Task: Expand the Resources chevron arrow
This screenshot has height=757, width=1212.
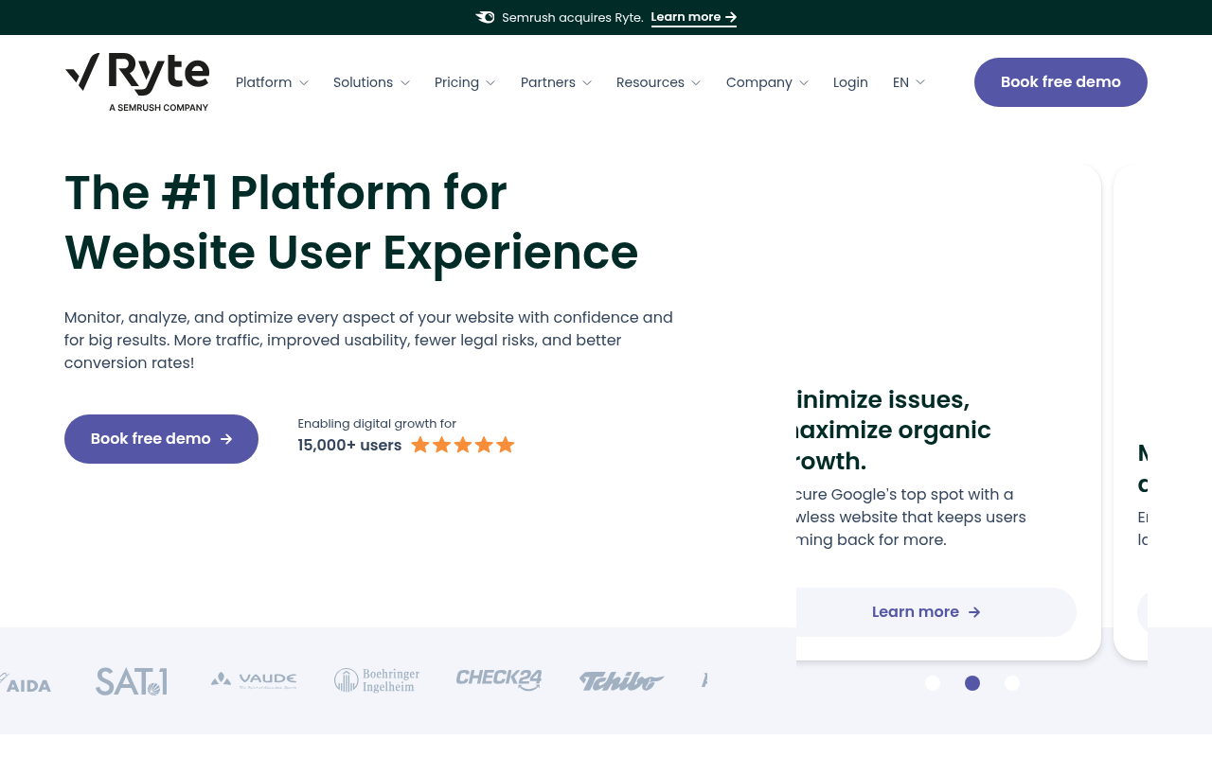Action: 696,83
